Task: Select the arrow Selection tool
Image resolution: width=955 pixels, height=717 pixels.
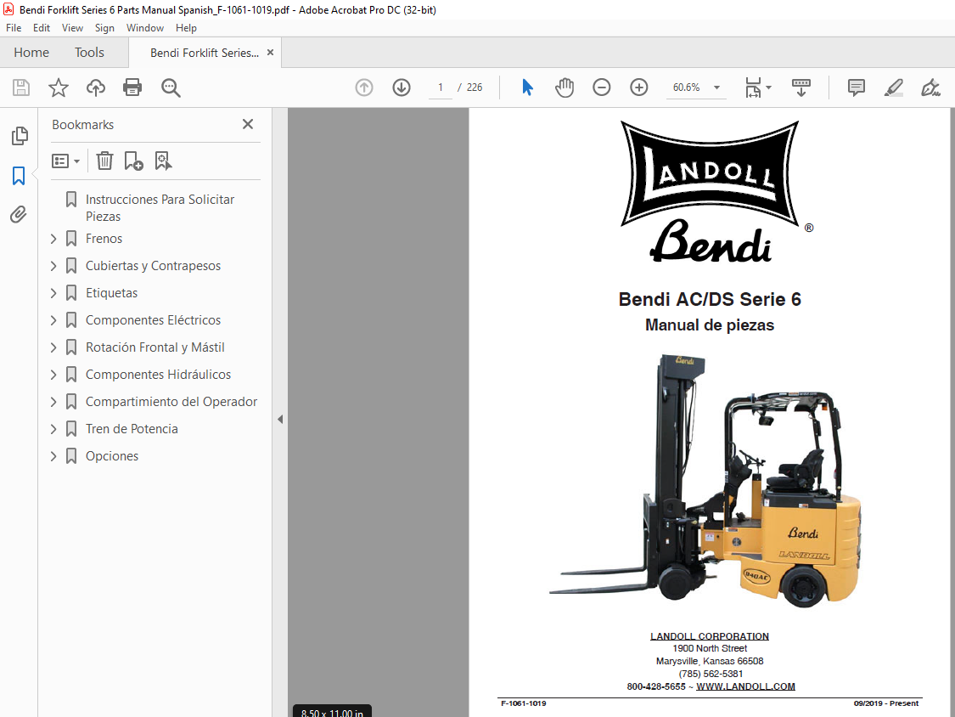Action: point(527,88)
